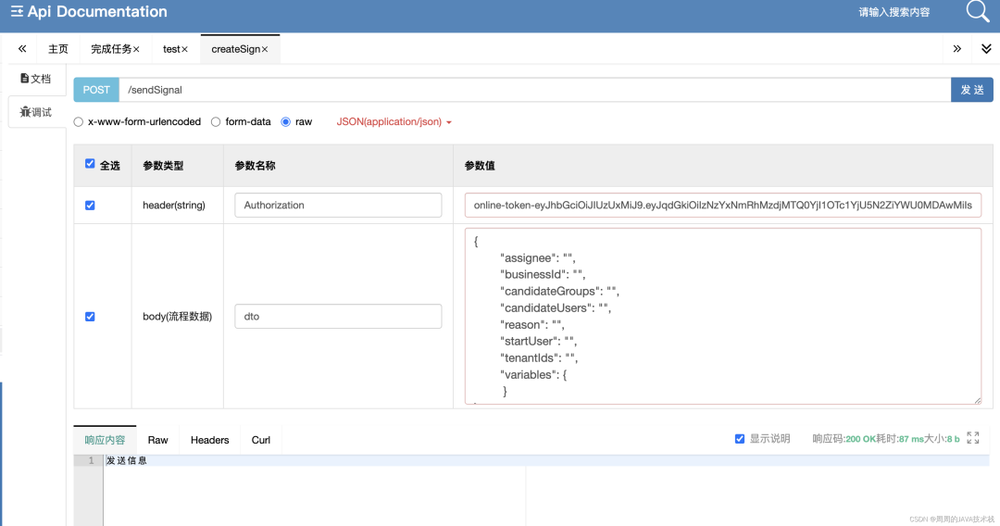
Task: Expand response panel with fullscreen icon
Action: pyautogui.click(x=972, y=438)
